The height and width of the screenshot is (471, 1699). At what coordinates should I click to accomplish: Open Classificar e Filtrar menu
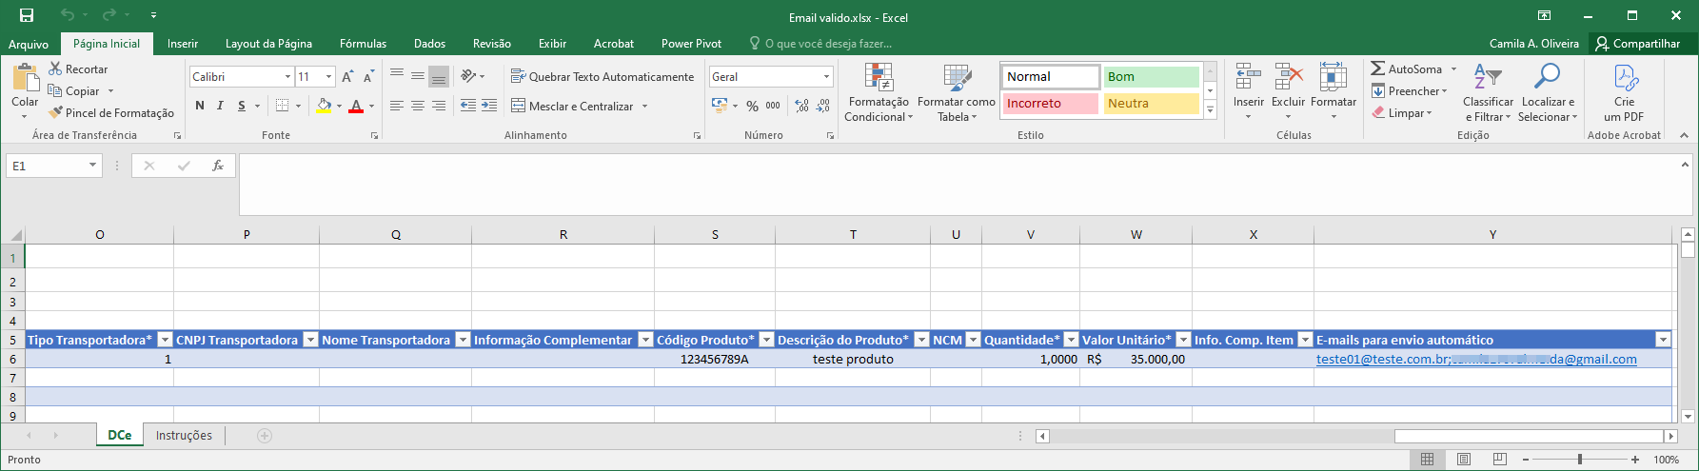(x=1488, y=92)
